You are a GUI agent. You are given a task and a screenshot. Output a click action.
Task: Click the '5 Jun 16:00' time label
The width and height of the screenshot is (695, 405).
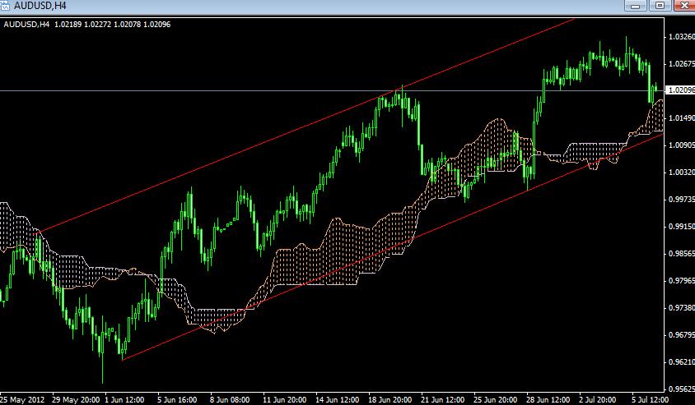click(177, 400)
